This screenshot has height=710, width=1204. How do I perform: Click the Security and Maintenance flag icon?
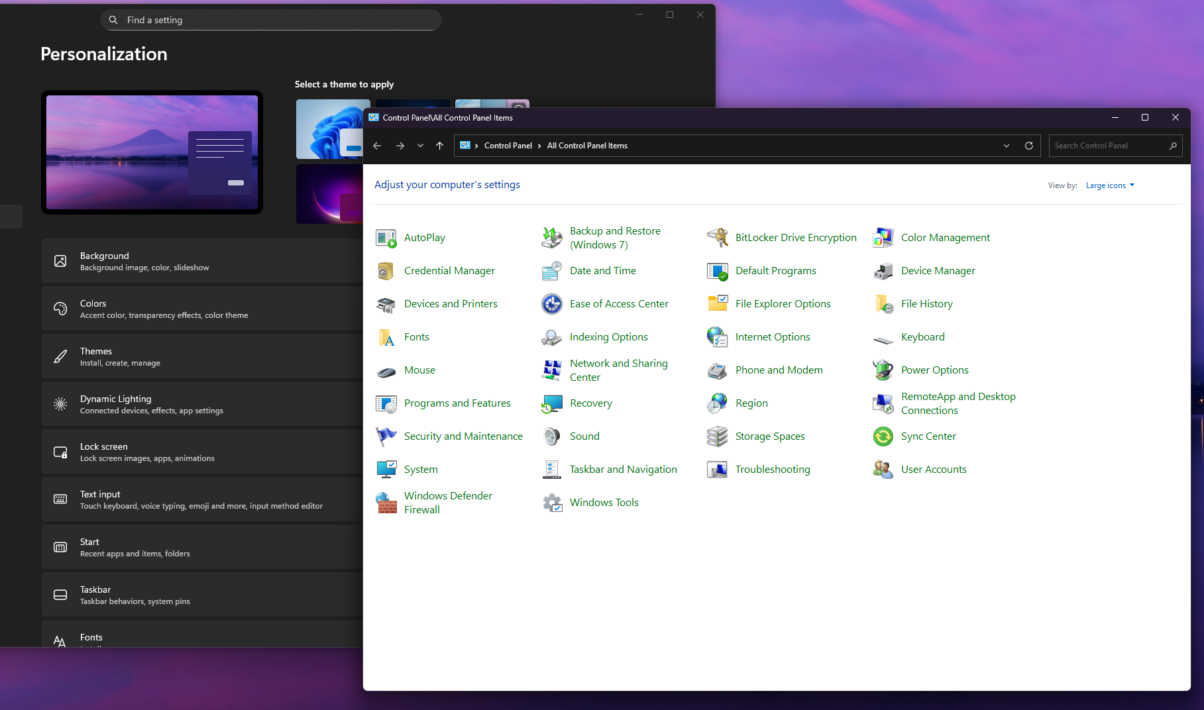pos(386,436)
